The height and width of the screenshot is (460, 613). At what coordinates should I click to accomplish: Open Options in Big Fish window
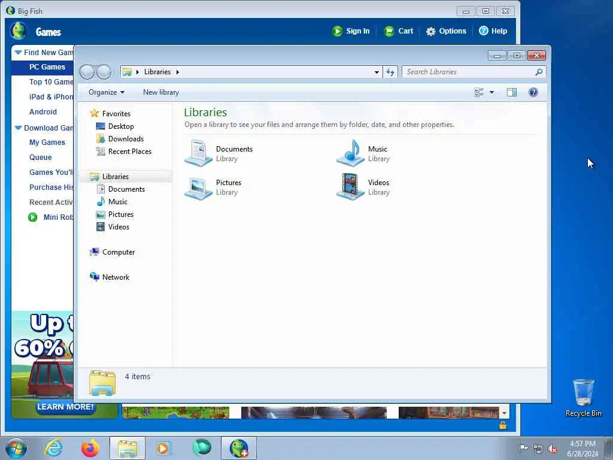(446, 31)
